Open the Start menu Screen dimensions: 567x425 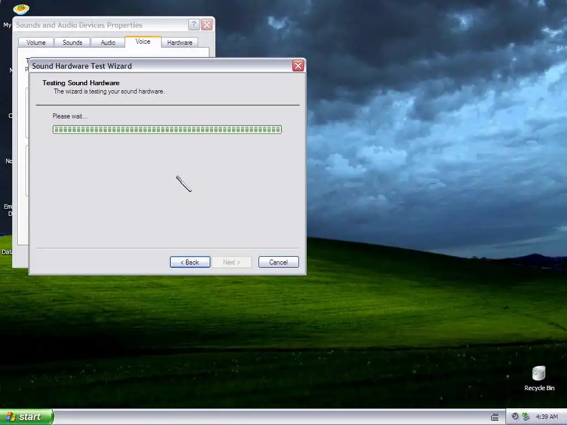tap(27, 417)
